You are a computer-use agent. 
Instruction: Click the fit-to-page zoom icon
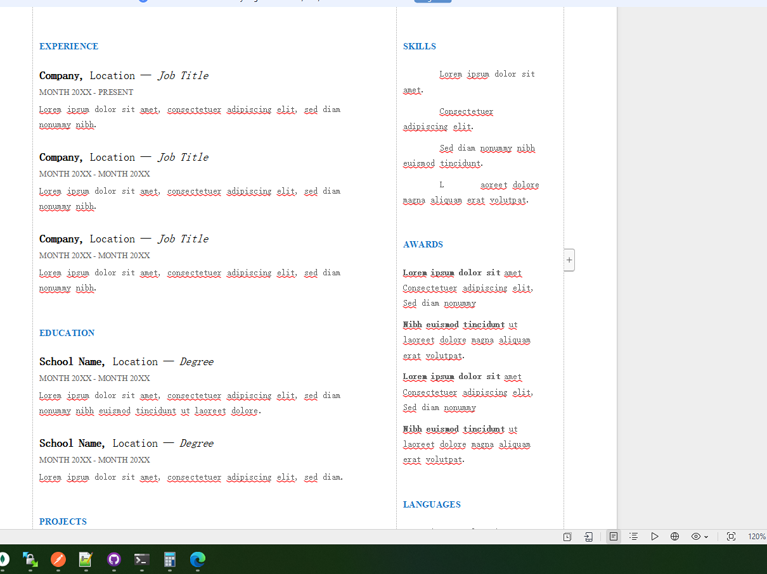coord(731,537)
